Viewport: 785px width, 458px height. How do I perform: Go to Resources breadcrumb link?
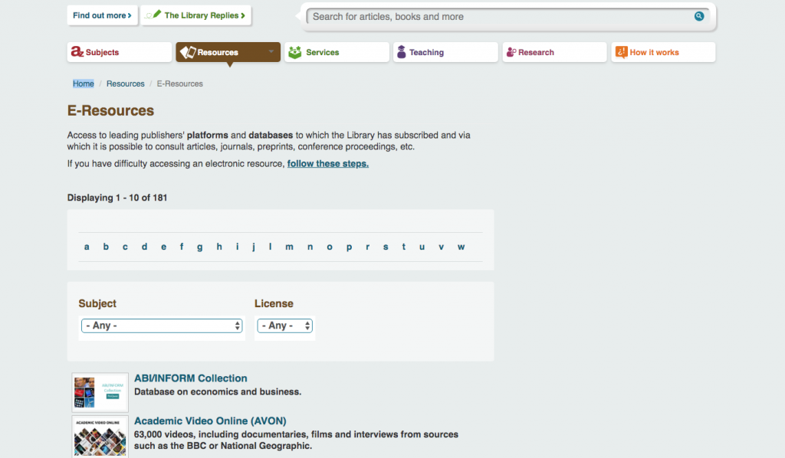[x=125, y=83]
